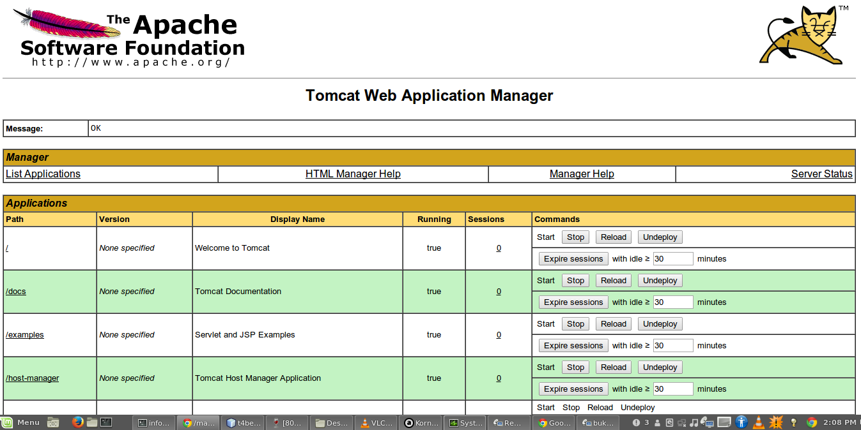Stop the /docs application

point(575,281)
